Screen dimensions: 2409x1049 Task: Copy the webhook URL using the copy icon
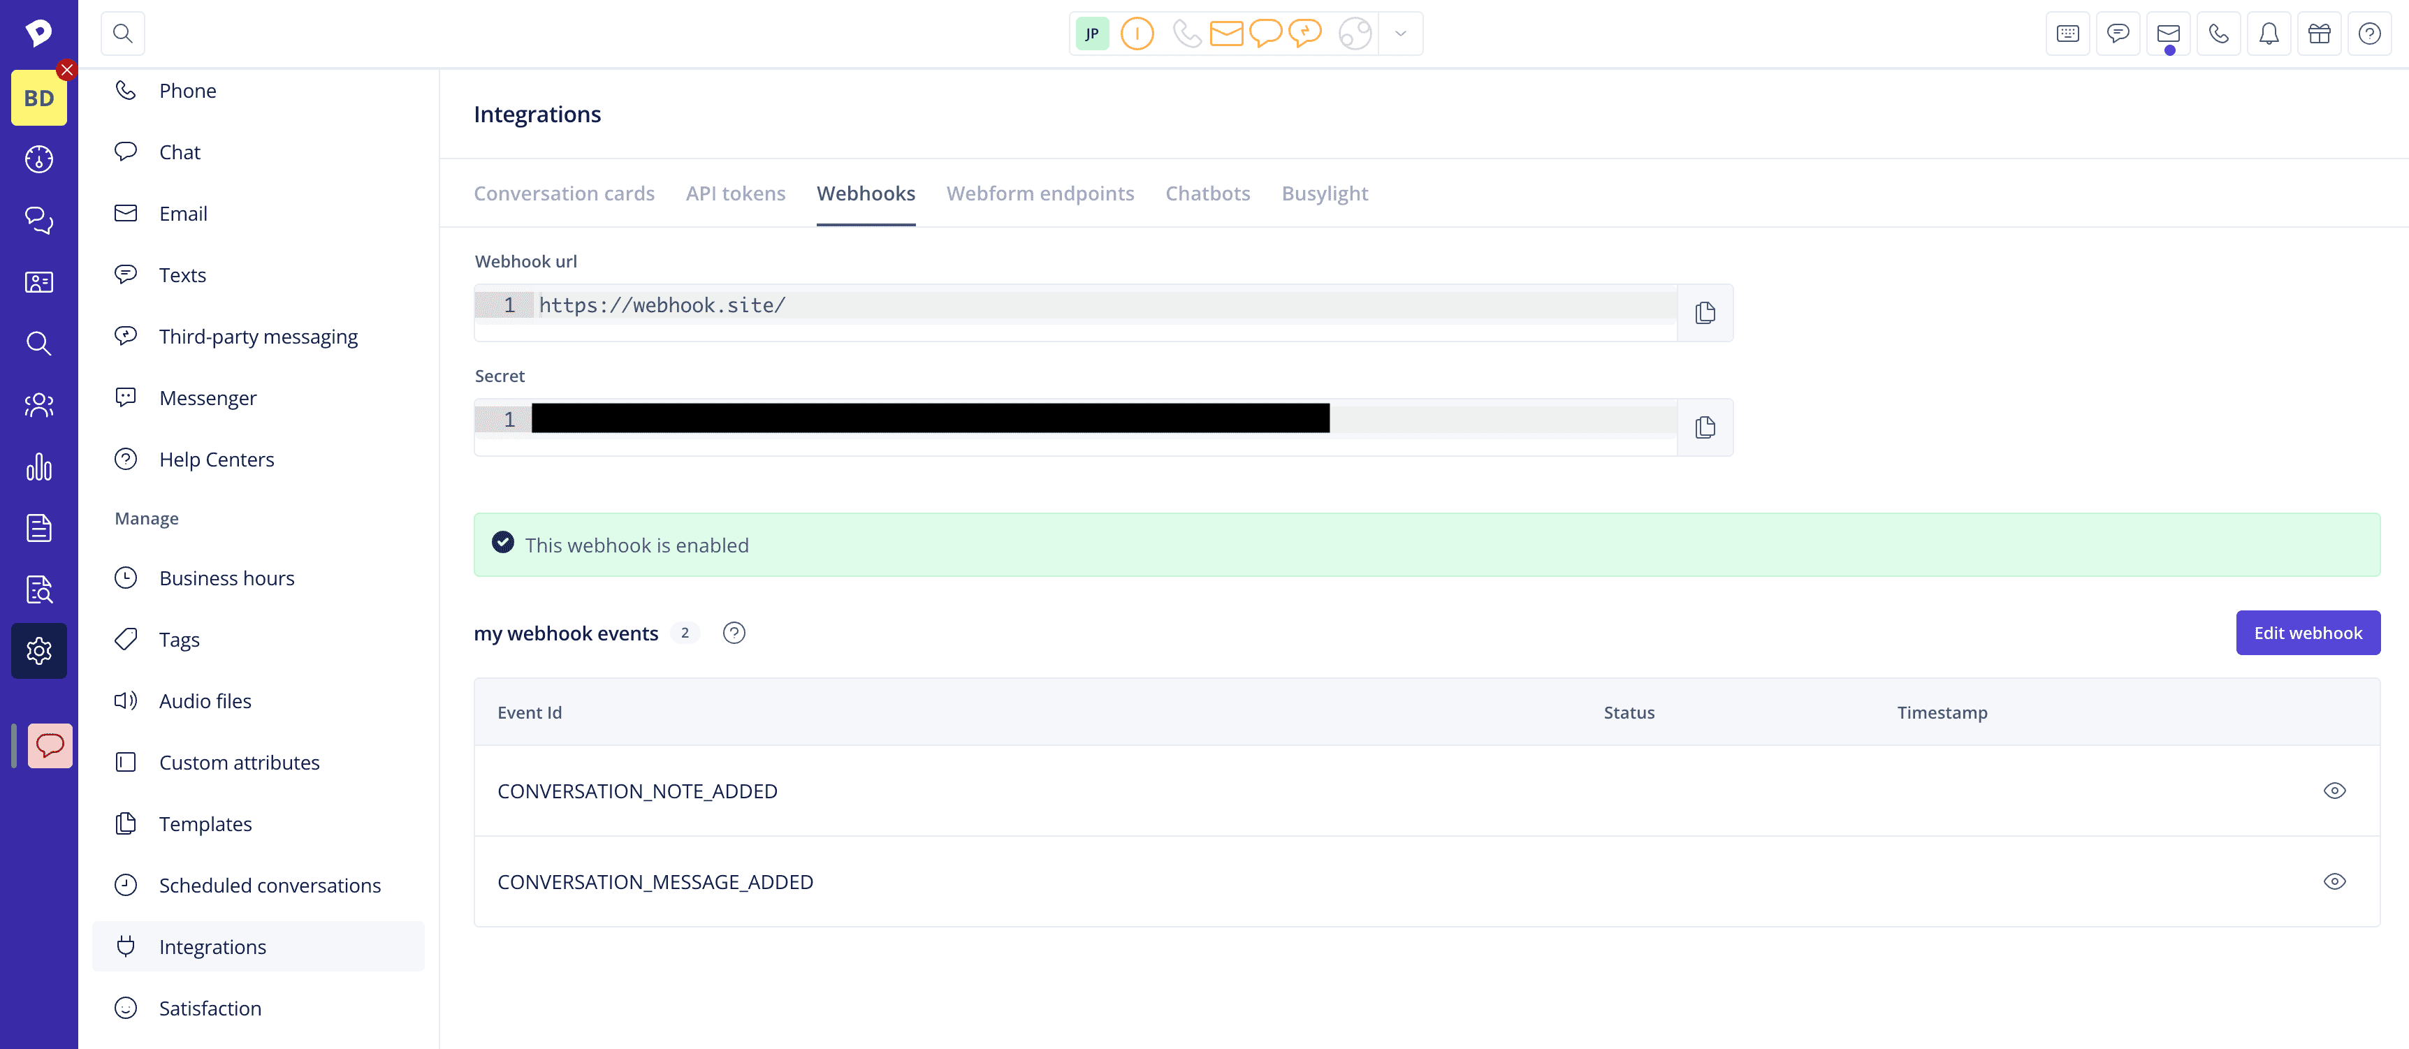(1704, 312)
